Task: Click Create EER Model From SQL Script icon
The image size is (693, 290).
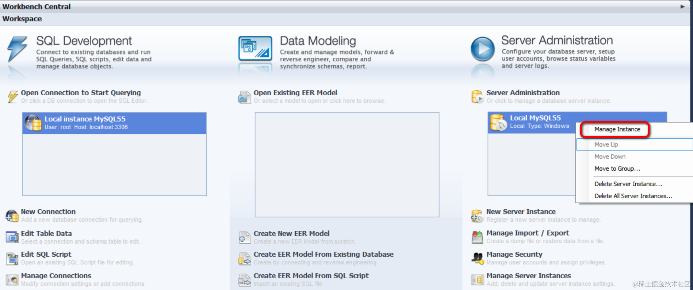Action: click(x=244, y=280)
